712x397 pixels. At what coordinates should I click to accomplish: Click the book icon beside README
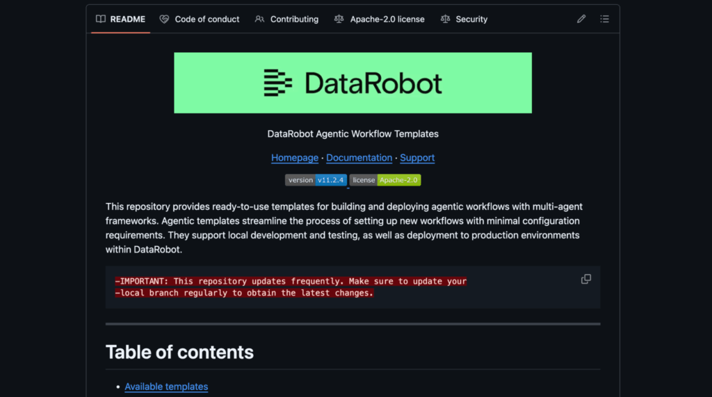(101, 19)
